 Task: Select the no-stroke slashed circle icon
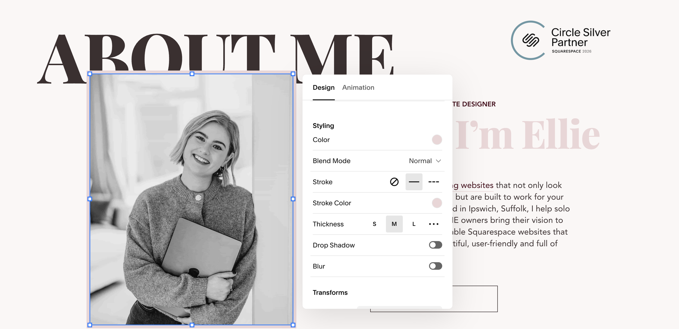coord(394,182)
